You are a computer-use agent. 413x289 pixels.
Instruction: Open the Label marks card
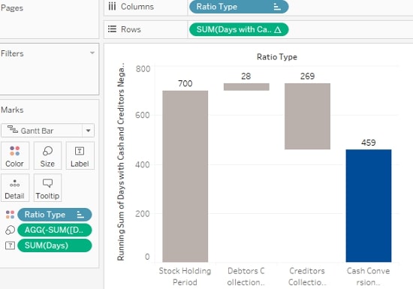80,155
